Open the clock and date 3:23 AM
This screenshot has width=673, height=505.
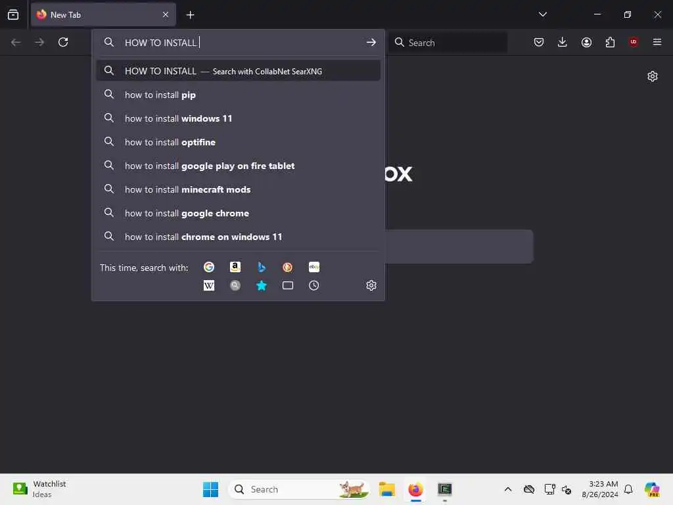600,489
